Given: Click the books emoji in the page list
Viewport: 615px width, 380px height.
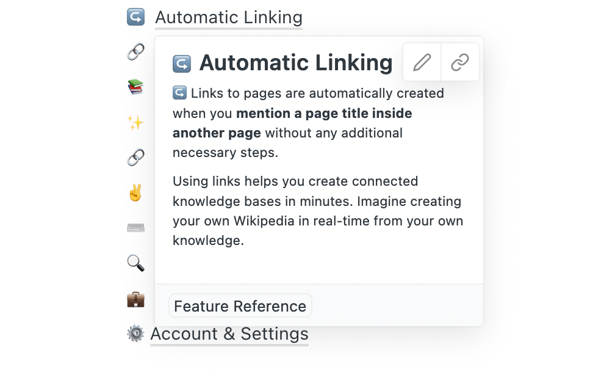Looking at the screenshot, I should (135, 87).
